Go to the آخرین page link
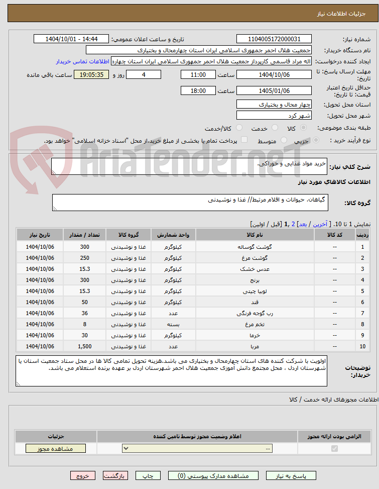The width and height of the screenshot is (379, 489). 320,224
